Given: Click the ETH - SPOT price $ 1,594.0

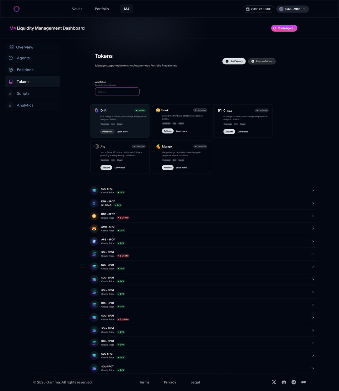Looking at the screenshot, I should point(106,205).
